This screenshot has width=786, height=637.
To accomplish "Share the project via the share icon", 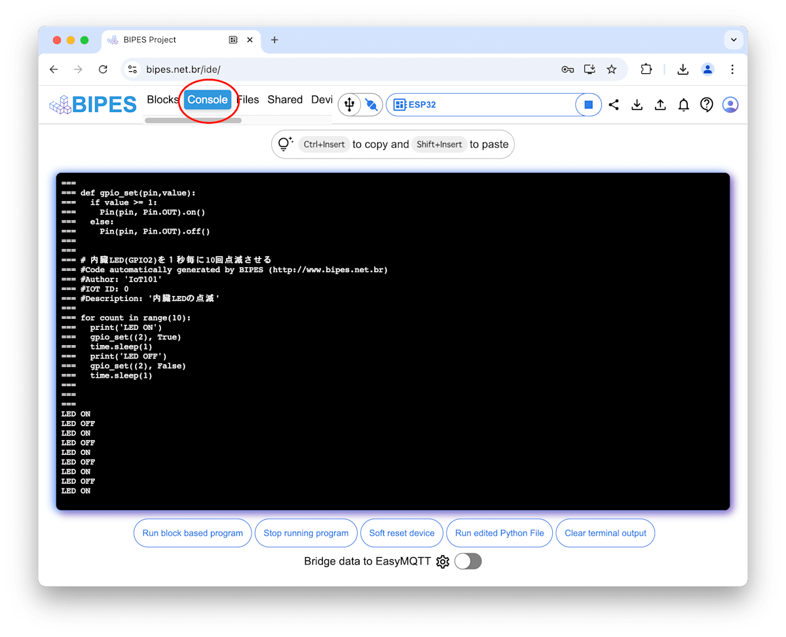I will 614,104.
